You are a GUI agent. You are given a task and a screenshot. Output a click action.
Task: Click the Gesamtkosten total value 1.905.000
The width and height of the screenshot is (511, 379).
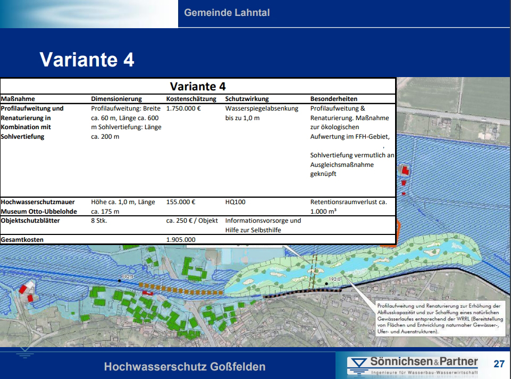point(181,240)
